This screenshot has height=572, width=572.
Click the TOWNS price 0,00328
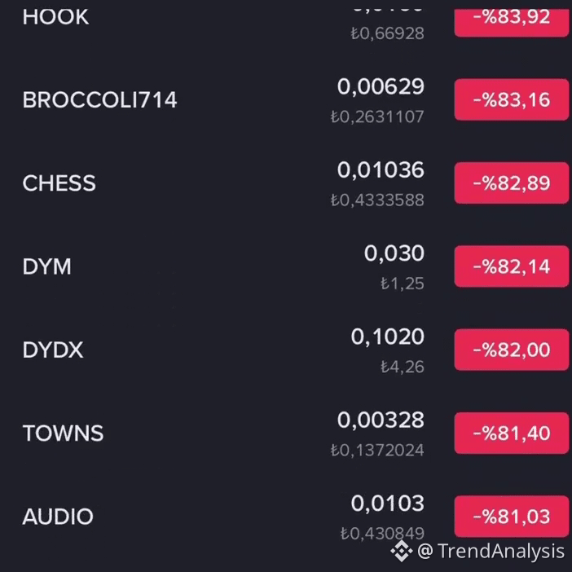(381, 420)
